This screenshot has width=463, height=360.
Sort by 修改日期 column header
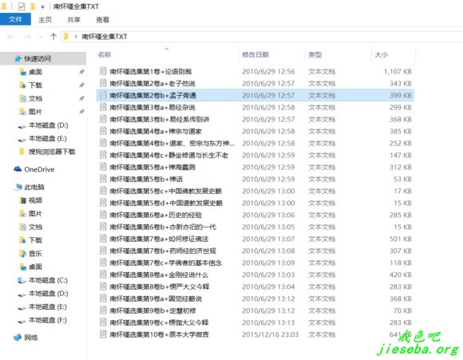pyautogui.click(x=255, y=54)
